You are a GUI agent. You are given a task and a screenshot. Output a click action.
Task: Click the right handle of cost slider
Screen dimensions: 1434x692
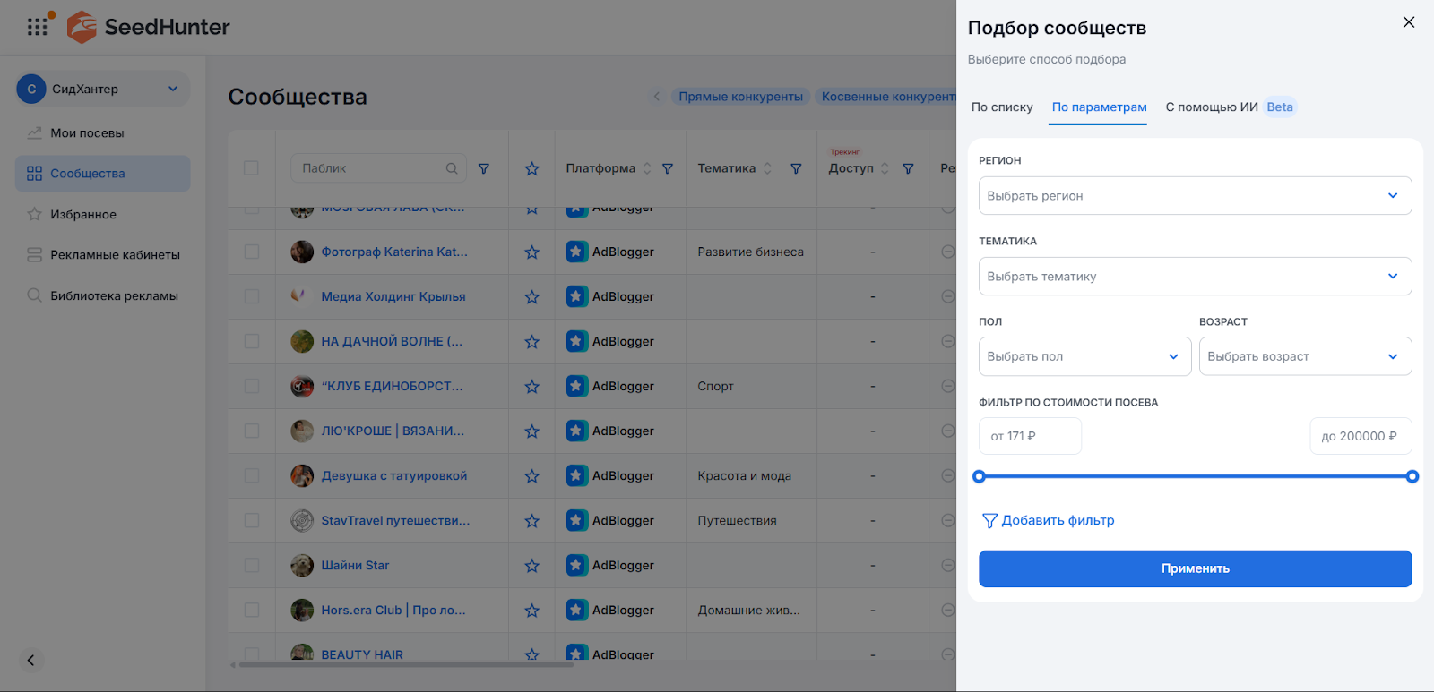coord(1412,476)
